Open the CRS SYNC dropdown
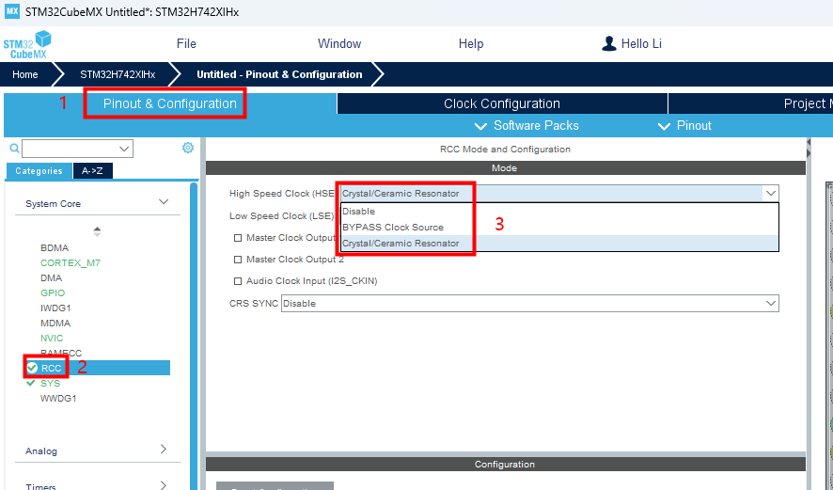 [x=529, y=304]
